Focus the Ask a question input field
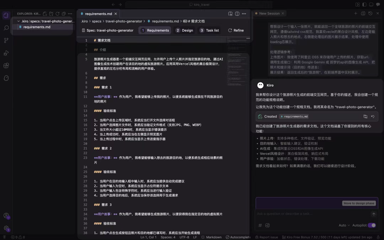This screenshot has width=384, height=240. tap(313, 214)
